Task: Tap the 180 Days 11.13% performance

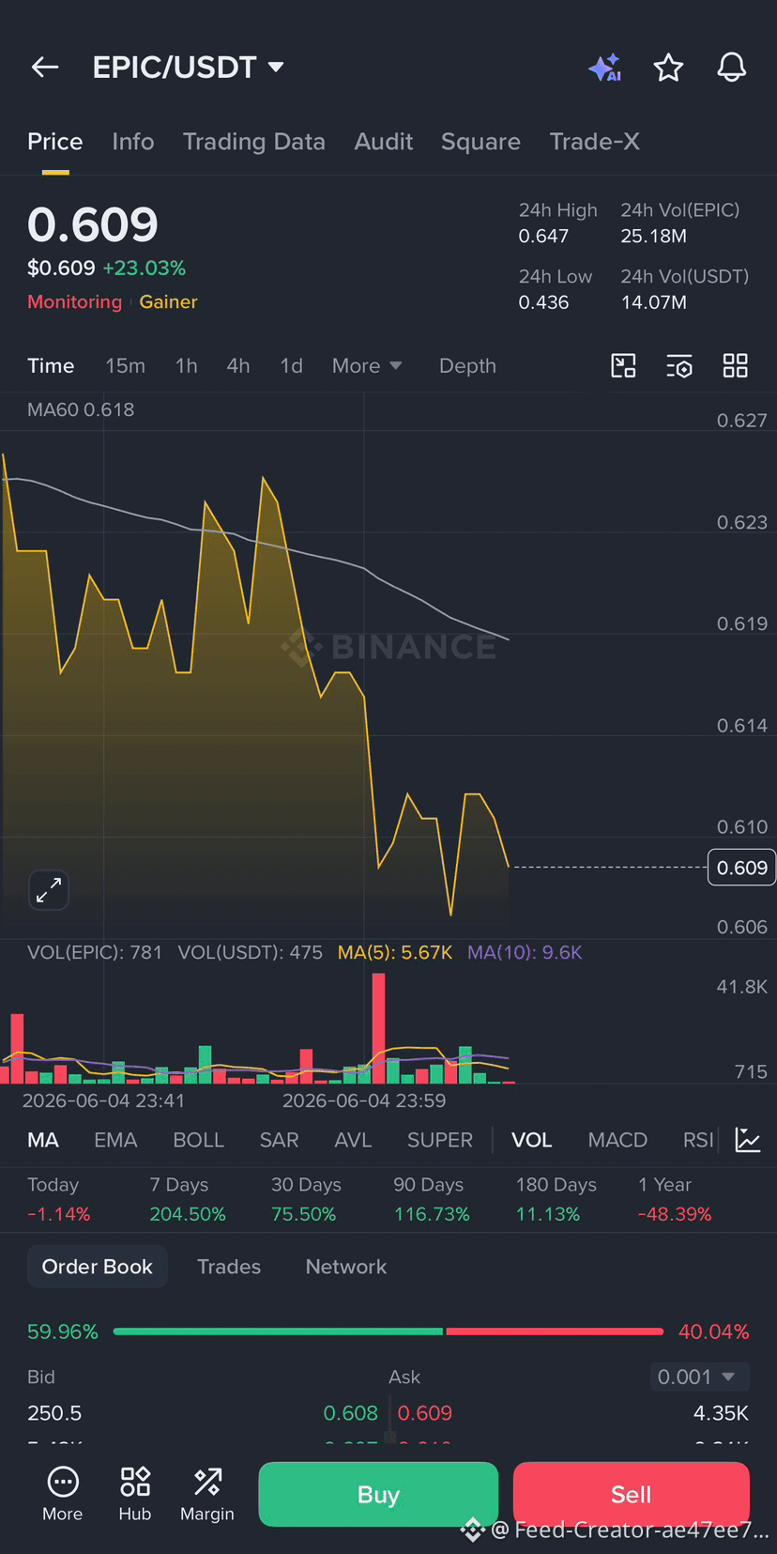Action: tap(556, 1199)
